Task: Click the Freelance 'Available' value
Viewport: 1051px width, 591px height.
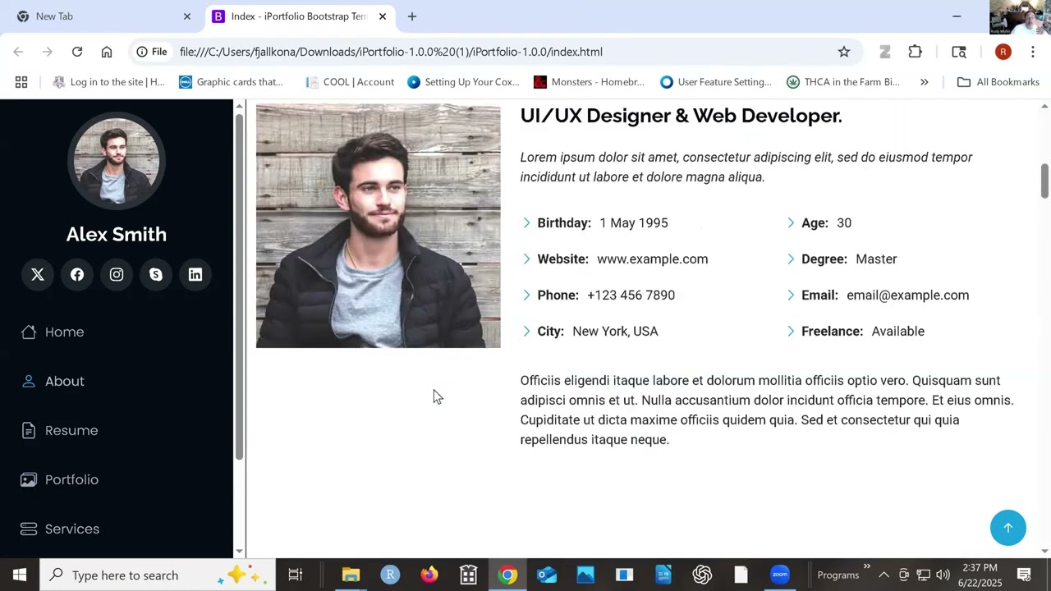Action: pyautogui.click(x=897, y=331)
